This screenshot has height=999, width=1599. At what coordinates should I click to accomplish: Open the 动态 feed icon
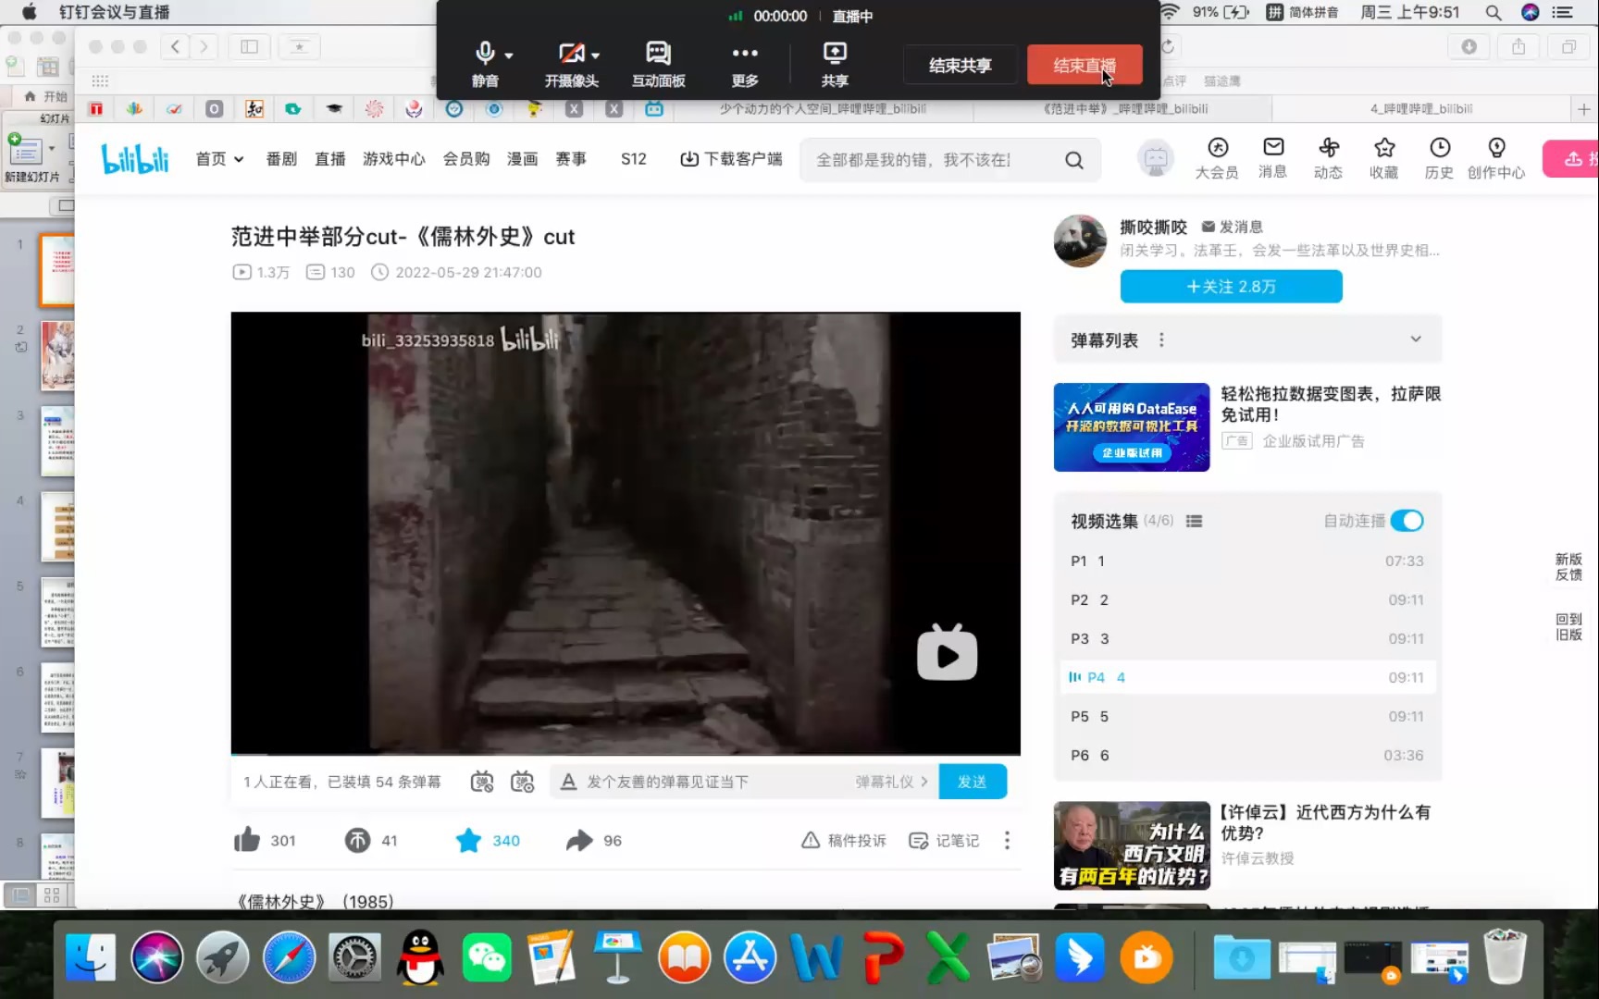point(1329,158)
